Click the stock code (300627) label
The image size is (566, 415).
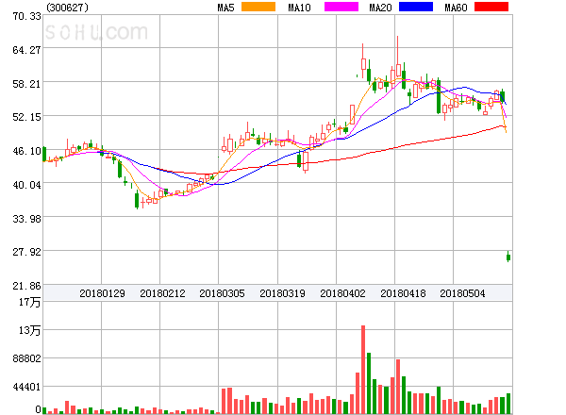coord(67,8)
